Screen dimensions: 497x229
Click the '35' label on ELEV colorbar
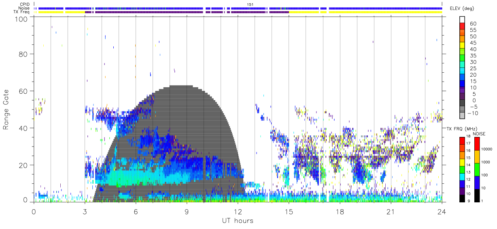pyautogui.click(x=473, y=56)
